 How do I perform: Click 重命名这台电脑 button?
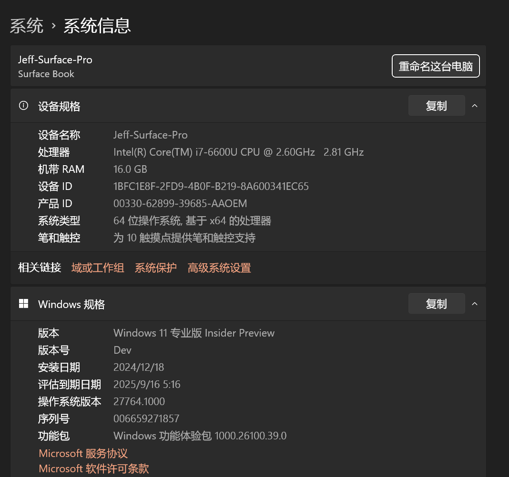[x=436, y=66]
